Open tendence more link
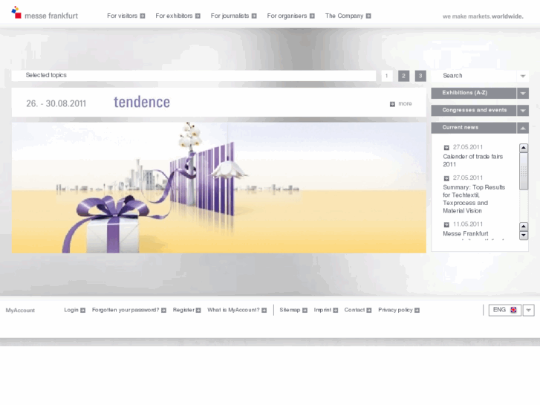 point(405,104)
